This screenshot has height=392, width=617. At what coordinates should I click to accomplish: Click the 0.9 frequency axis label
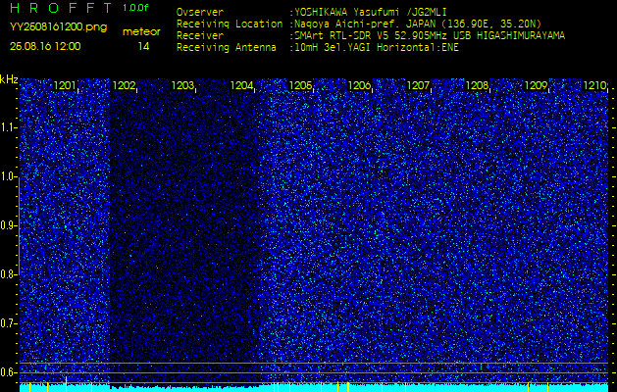[x=9, y=225]
